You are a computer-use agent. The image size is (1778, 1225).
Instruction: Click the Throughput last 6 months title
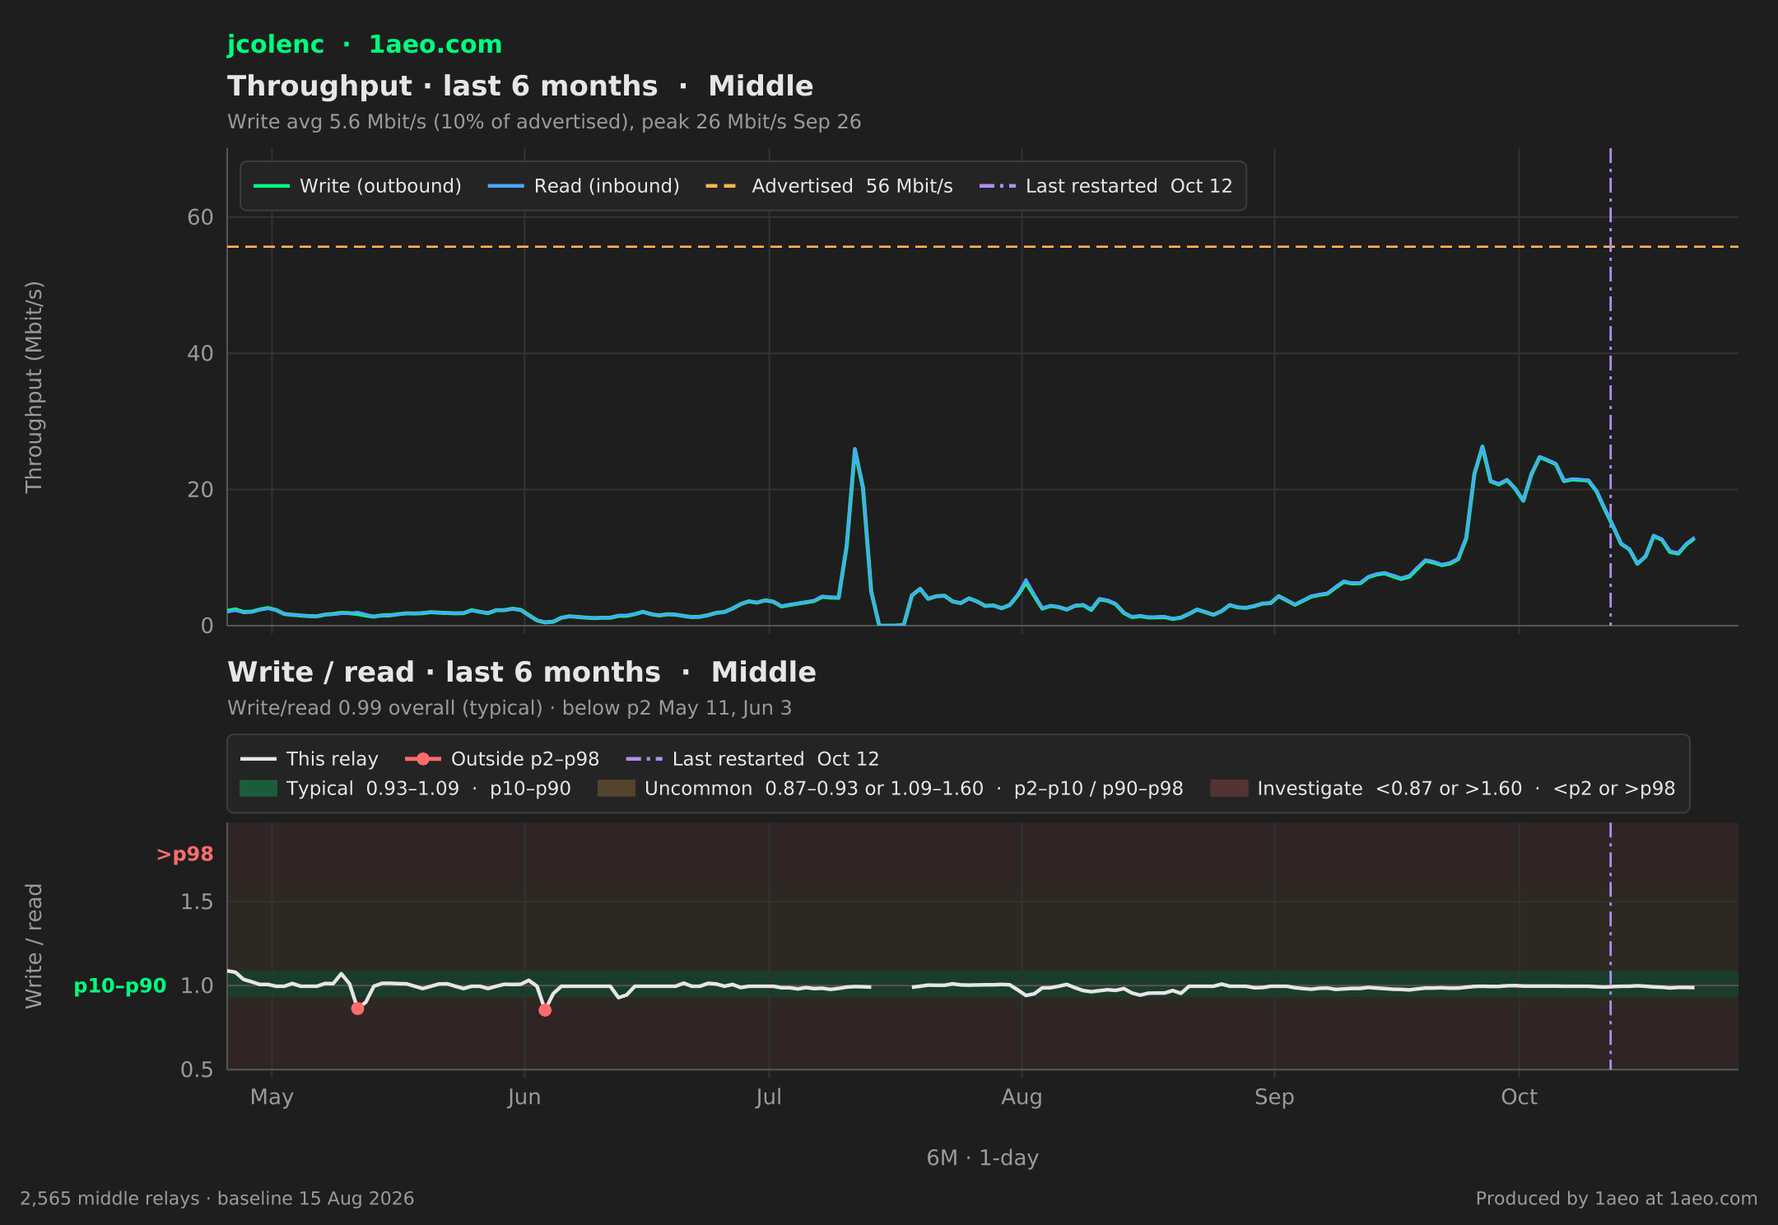520,86
